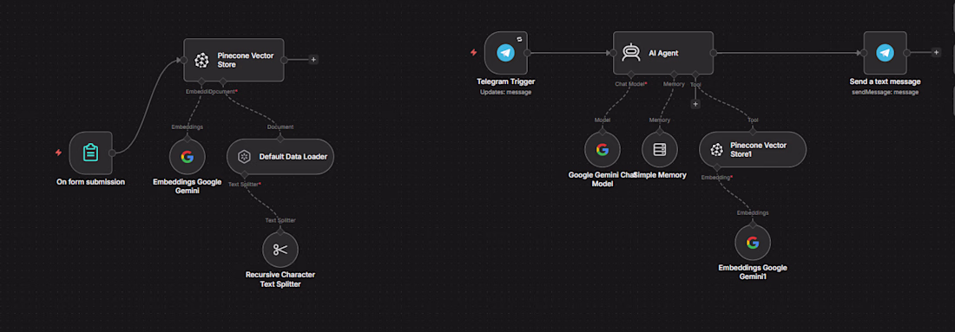Screen dimensions: 955x332
Task: Click the "Recursive Character Text Splitter" label
Action: [280, 280]
